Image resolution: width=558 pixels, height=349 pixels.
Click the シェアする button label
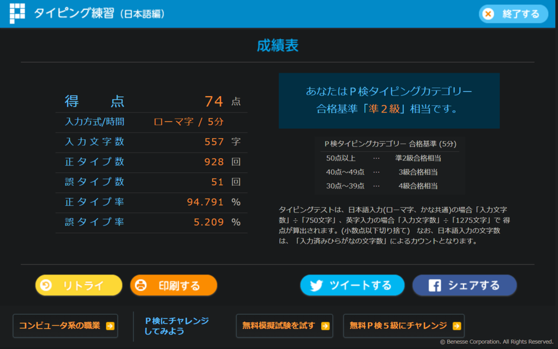pos(474,285)
